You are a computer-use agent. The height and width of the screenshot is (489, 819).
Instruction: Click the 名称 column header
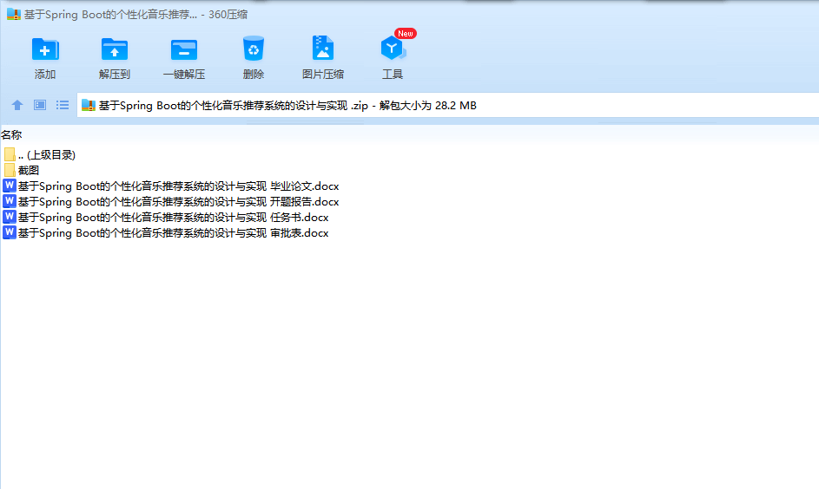click(x=11, y=135)
